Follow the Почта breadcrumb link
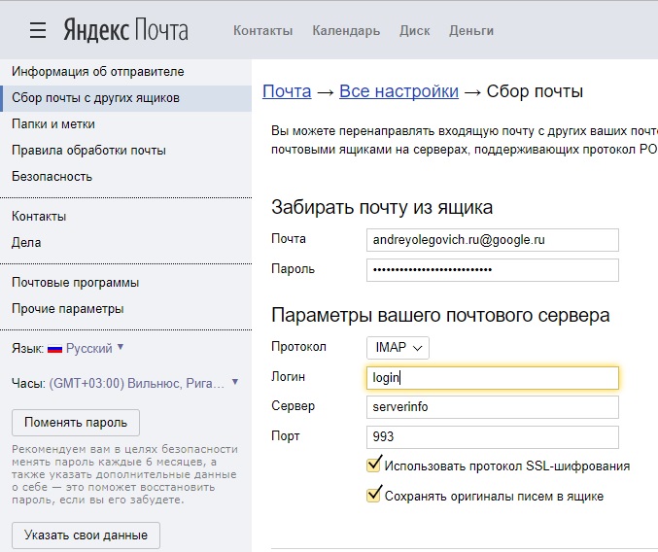658x552 pixels. point(287,91)
